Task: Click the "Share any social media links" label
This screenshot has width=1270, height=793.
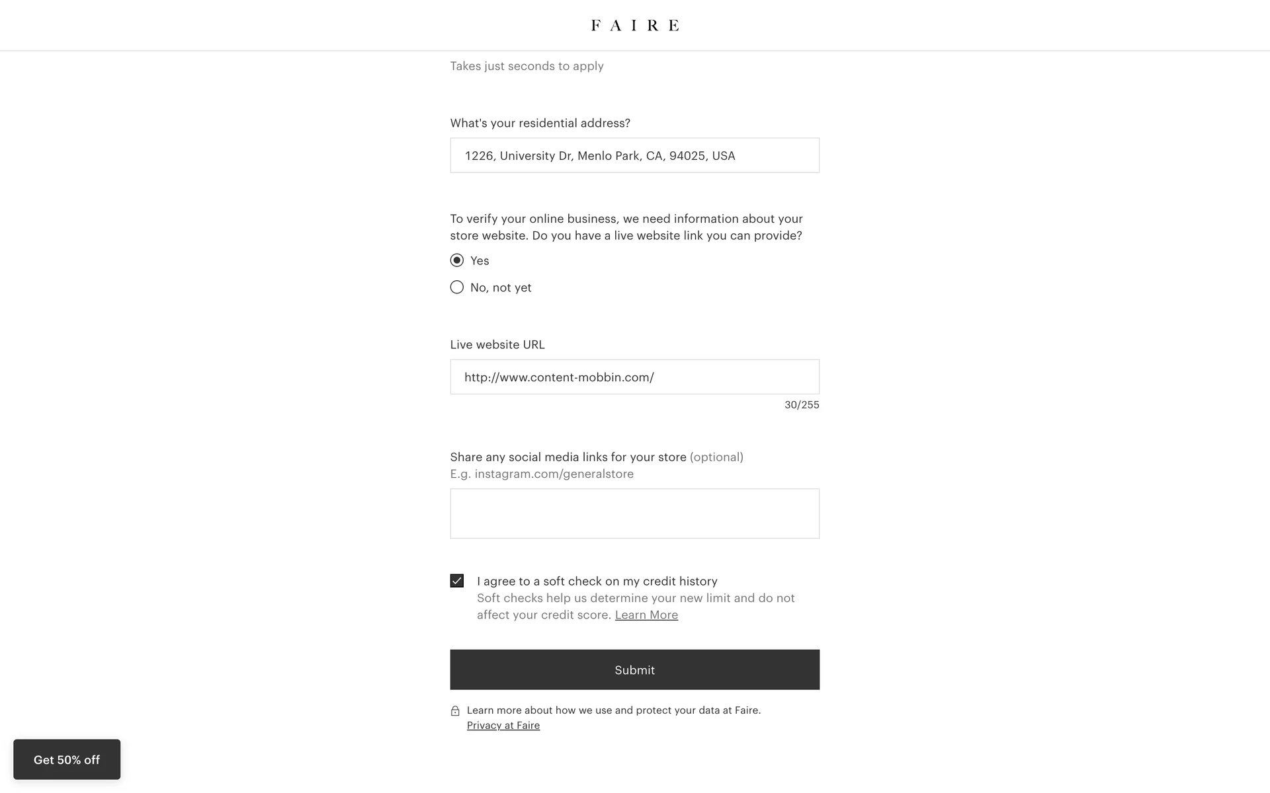Action: 568,457
